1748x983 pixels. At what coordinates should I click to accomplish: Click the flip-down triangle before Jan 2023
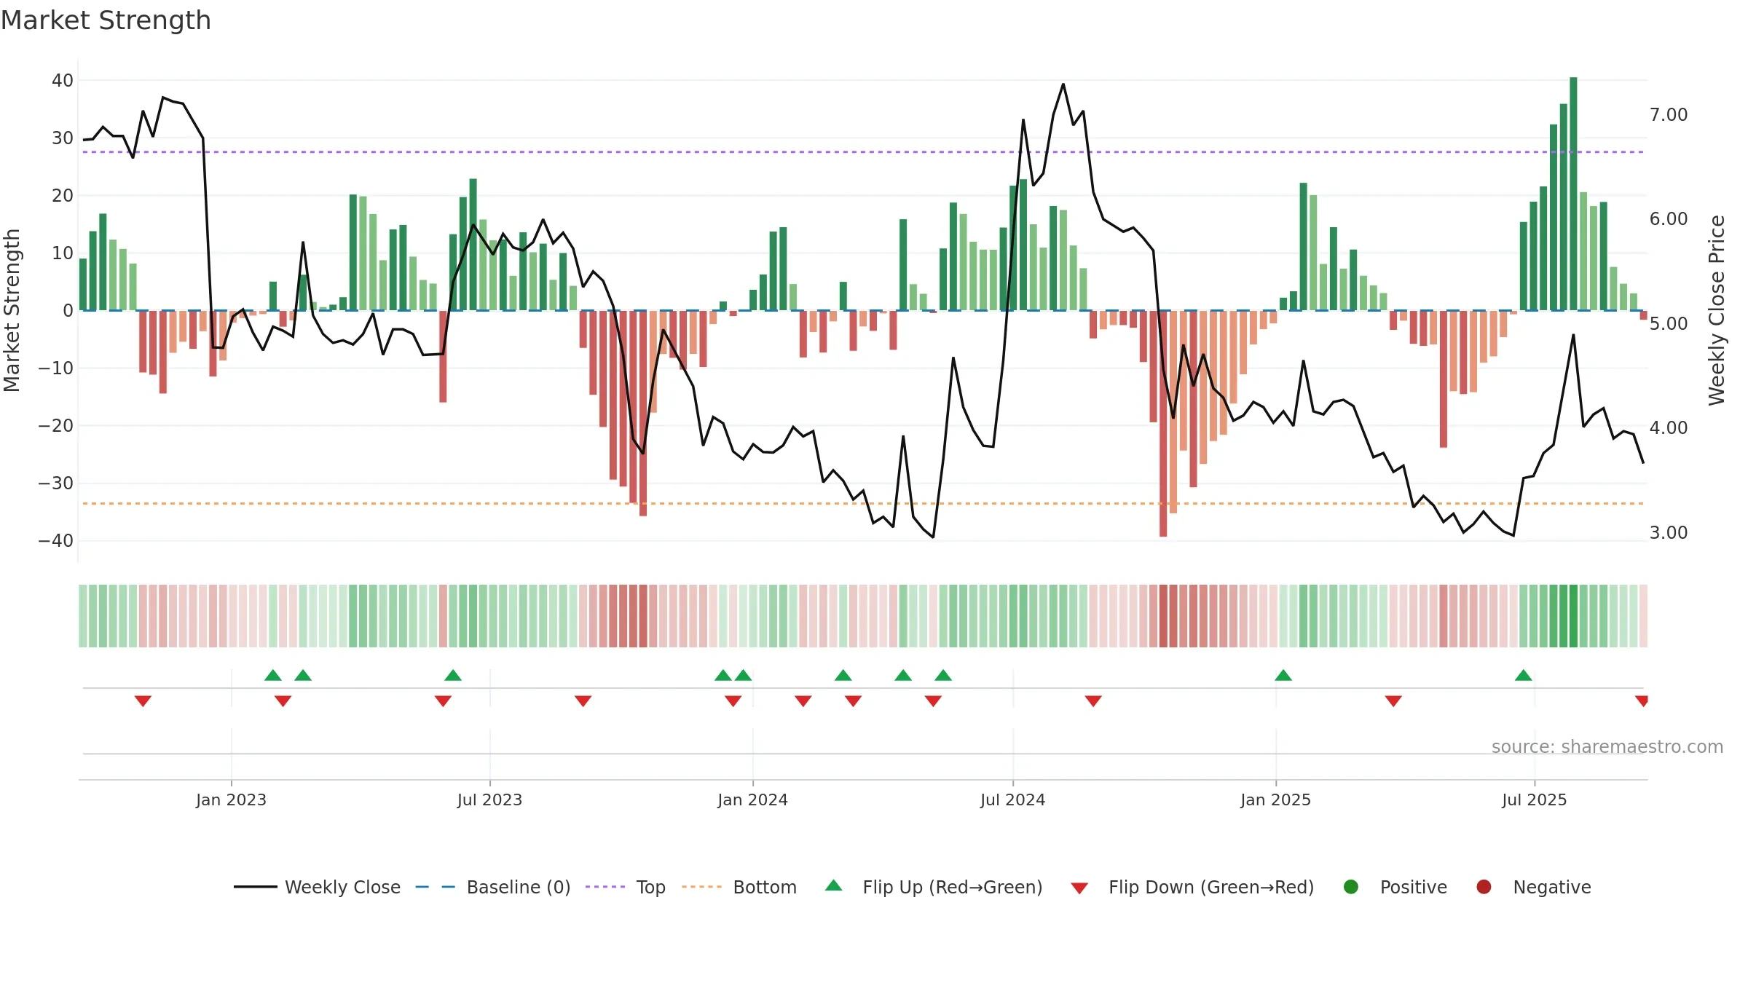[143, 701]
